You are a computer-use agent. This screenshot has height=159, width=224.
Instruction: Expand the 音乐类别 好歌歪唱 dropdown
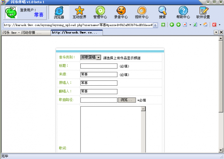(99, 57)
